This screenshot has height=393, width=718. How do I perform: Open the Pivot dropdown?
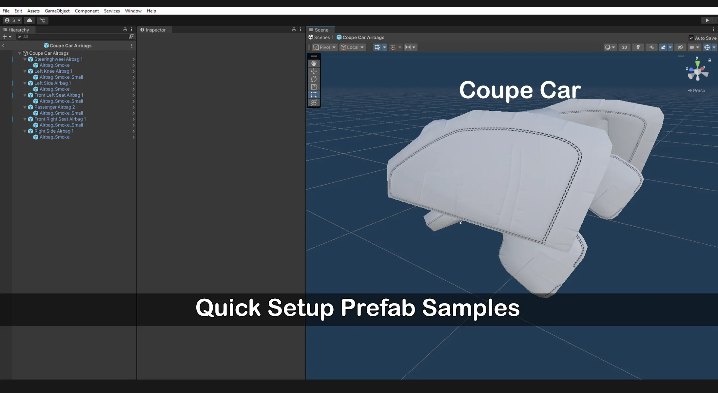click(x=324, y=47)
